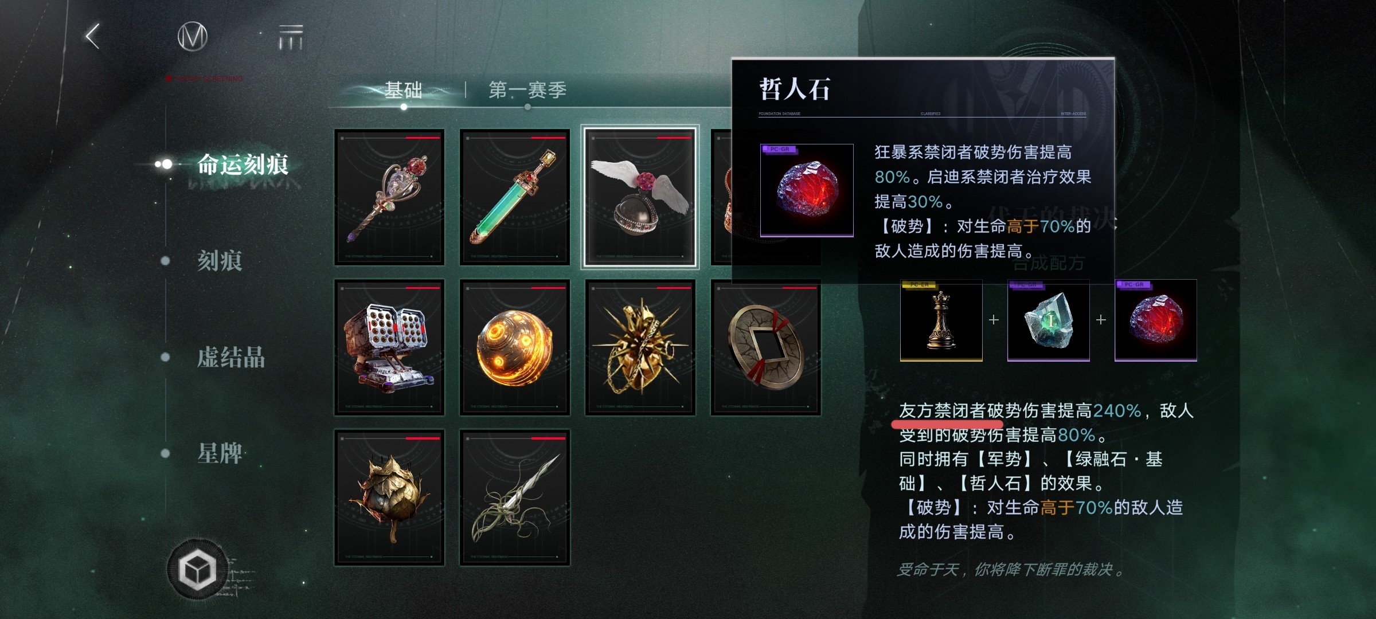Open the M logo home icon
The height and width of the screenshot is (619, 1376).
pos(192,37)
